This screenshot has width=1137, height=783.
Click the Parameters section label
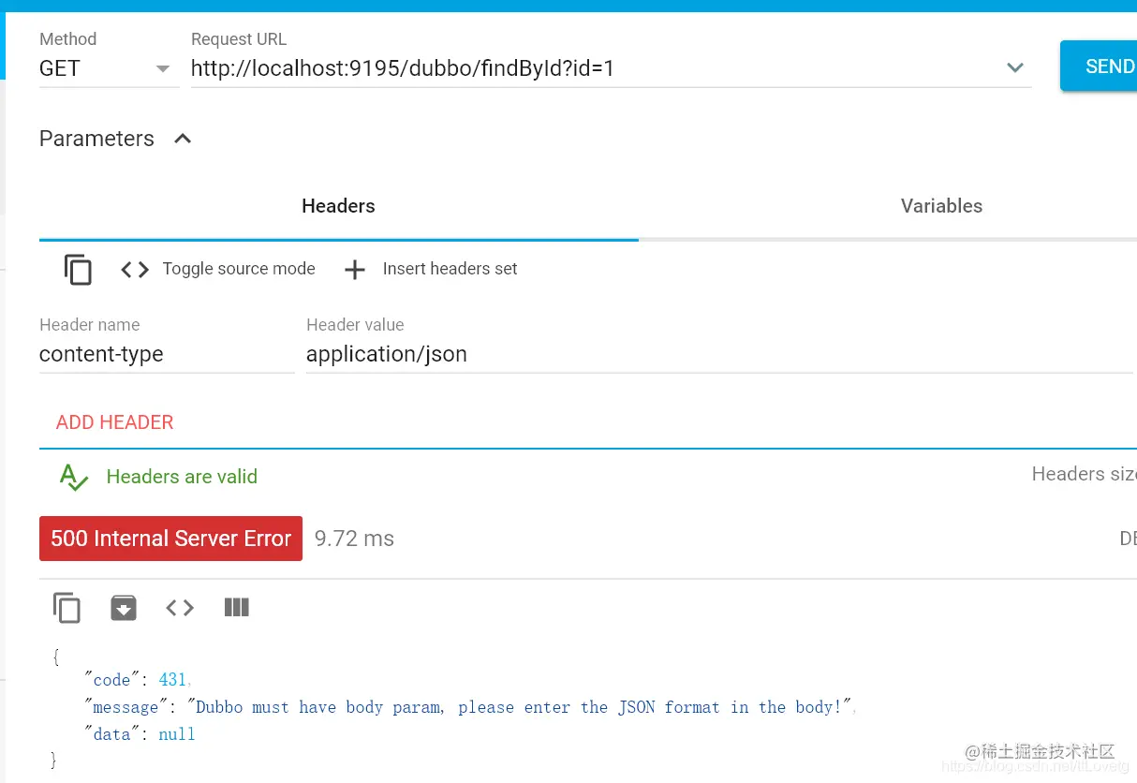coord(96,139)
